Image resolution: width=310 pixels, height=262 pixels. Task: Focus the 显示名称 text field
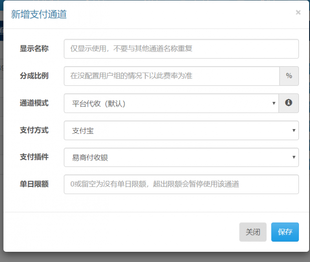tap(181, 49)
